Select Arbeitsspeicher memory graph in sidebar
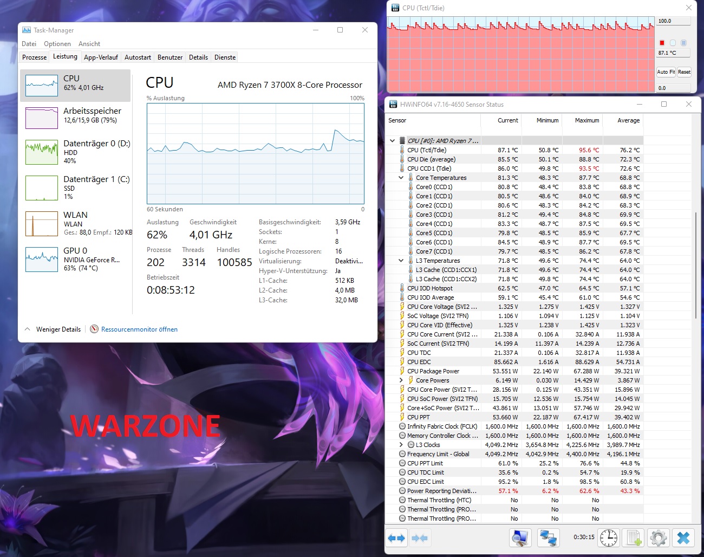Viewport: 704px width, 557px height. tap(42, 118)
